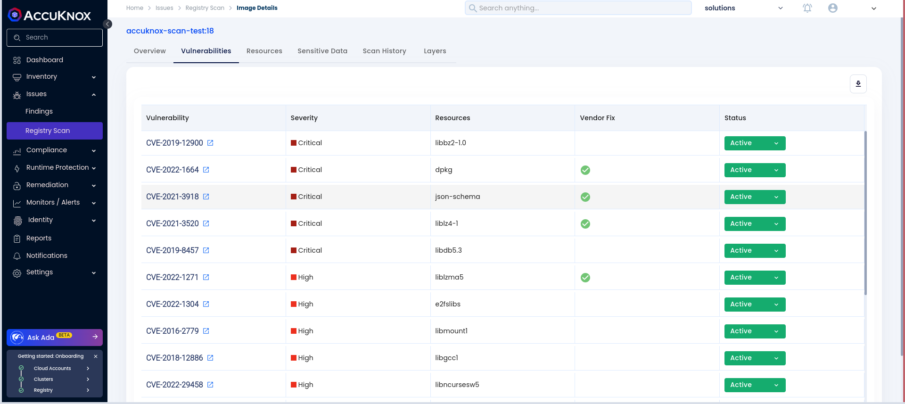
Task: Open the solutions tenant dropdown
Action: point(743,8)
